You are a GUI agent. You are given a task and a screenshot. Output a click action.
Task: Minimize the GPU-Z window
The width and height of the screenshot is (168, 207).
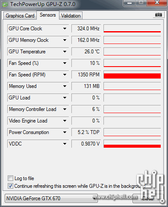click(130, 3)
